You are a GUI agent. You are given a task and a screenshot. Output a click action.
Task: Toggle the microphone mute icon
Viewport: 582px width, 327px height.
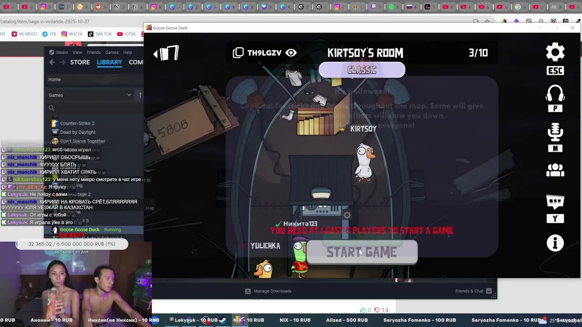[555, 133]
